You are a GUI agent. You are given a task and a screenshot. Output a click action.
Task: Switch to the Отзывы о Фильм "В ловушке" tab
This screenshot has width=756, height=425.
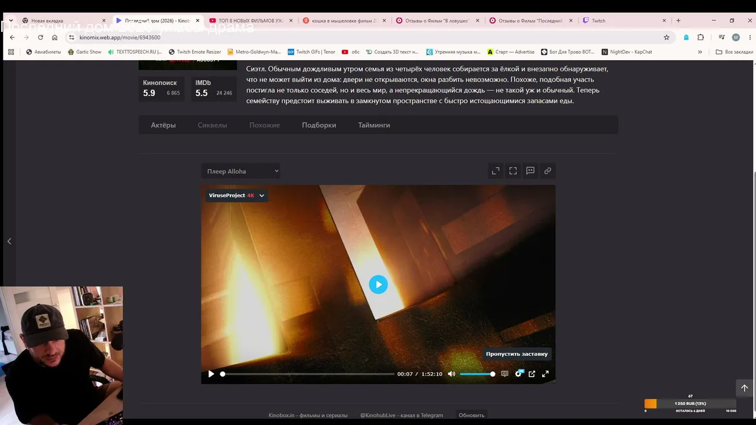point(438,21)
